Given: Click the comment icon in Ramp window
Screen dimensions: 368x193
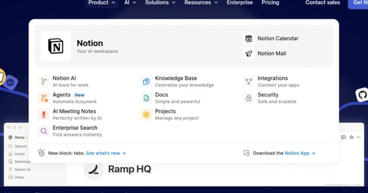Looking at the screenshot, I should [x=343, y=137].
